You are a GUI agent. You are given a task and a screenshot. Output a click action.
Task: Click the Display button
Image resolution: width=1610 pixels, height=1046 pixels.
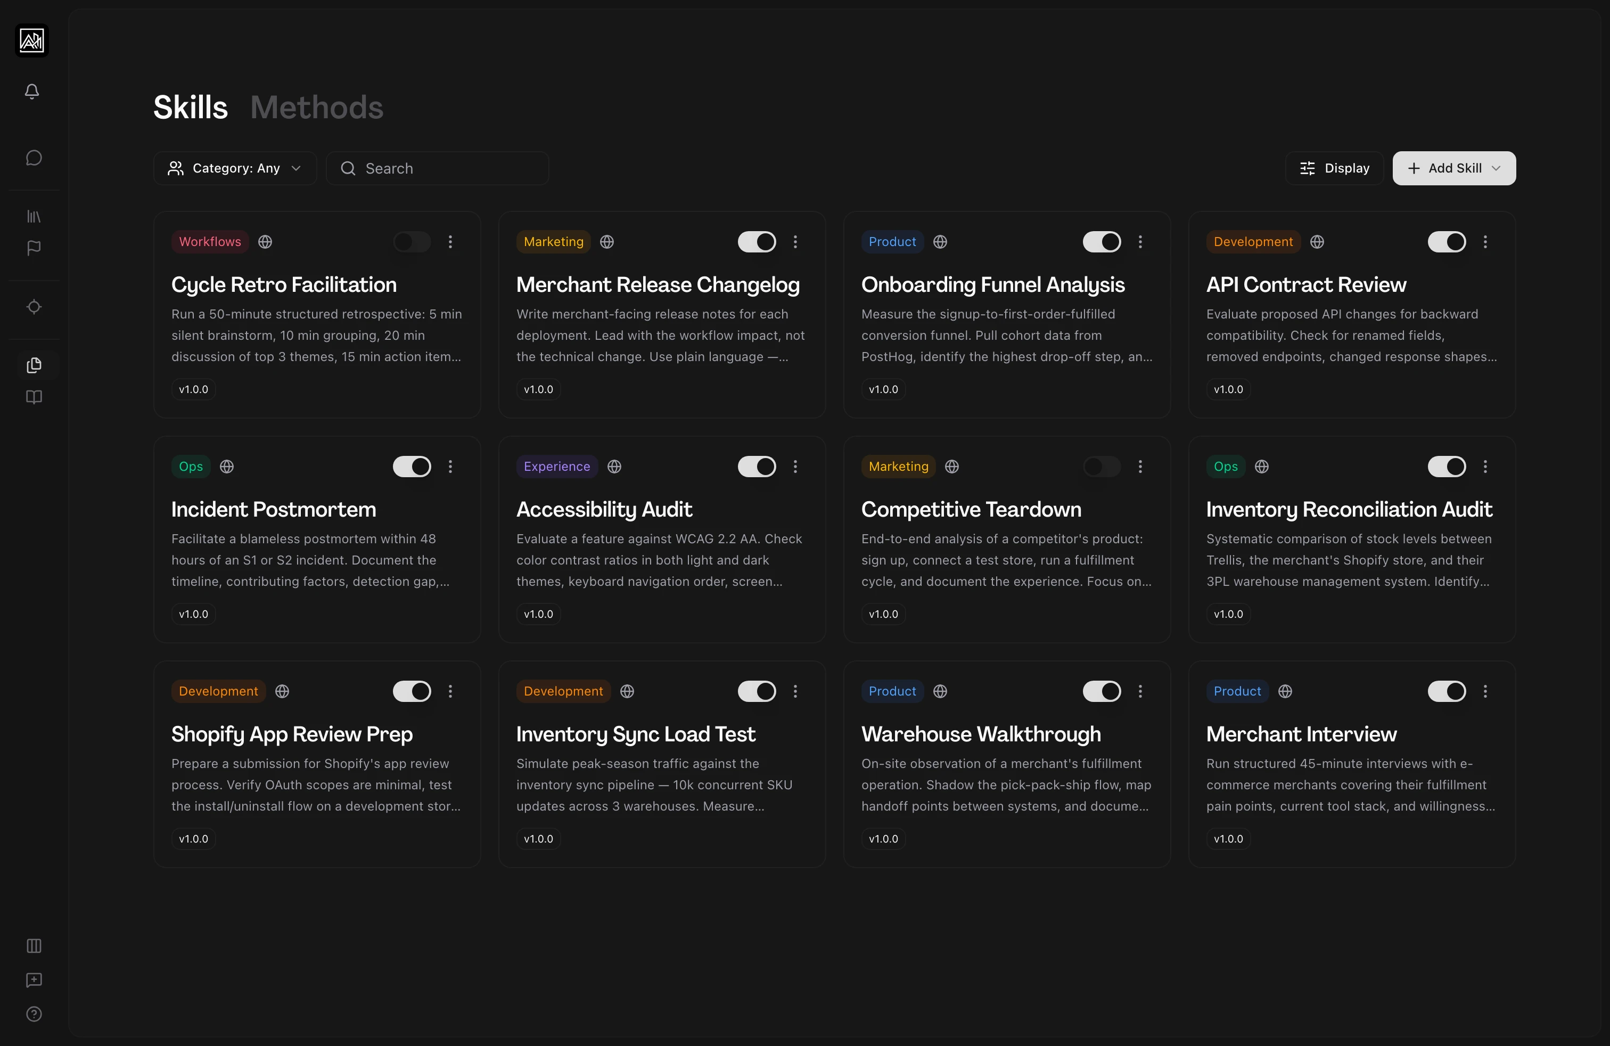click(1334, 168)
